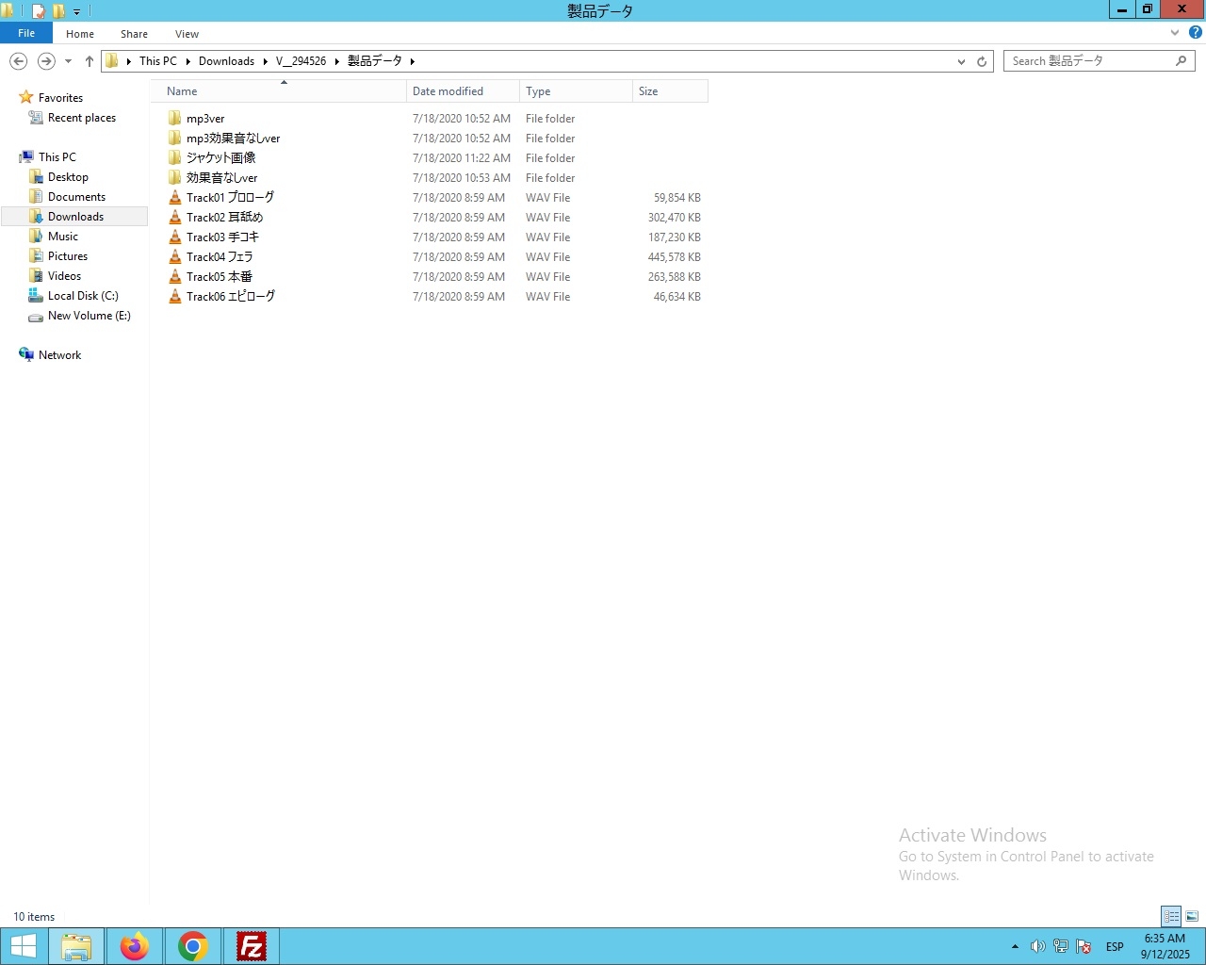This screenshot has height=965, width=1206.
Task: Click the speaker volume tray icon
Action: (1037, 946)
